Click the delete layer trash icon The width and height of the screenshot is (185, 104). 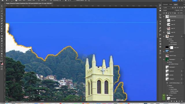[182, 101]
